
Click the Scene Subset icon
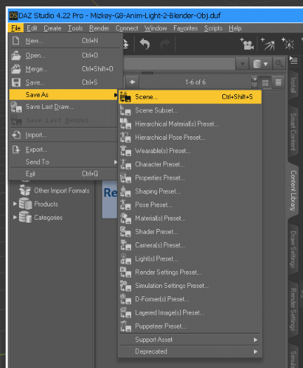pyautogui.click(x=126, y=110)
